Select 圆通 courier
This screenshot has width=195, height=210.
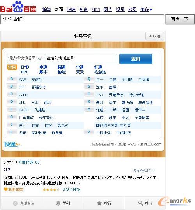(x=62, y=67)
